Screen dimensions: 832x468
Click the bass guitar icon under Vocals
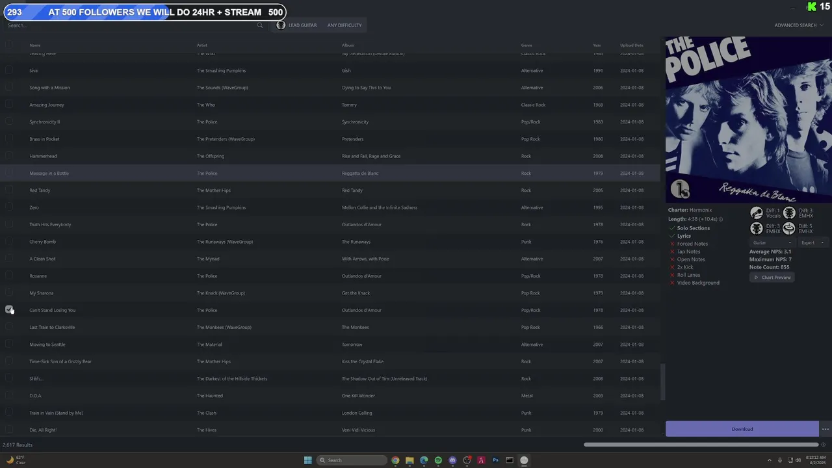(757, 229)
